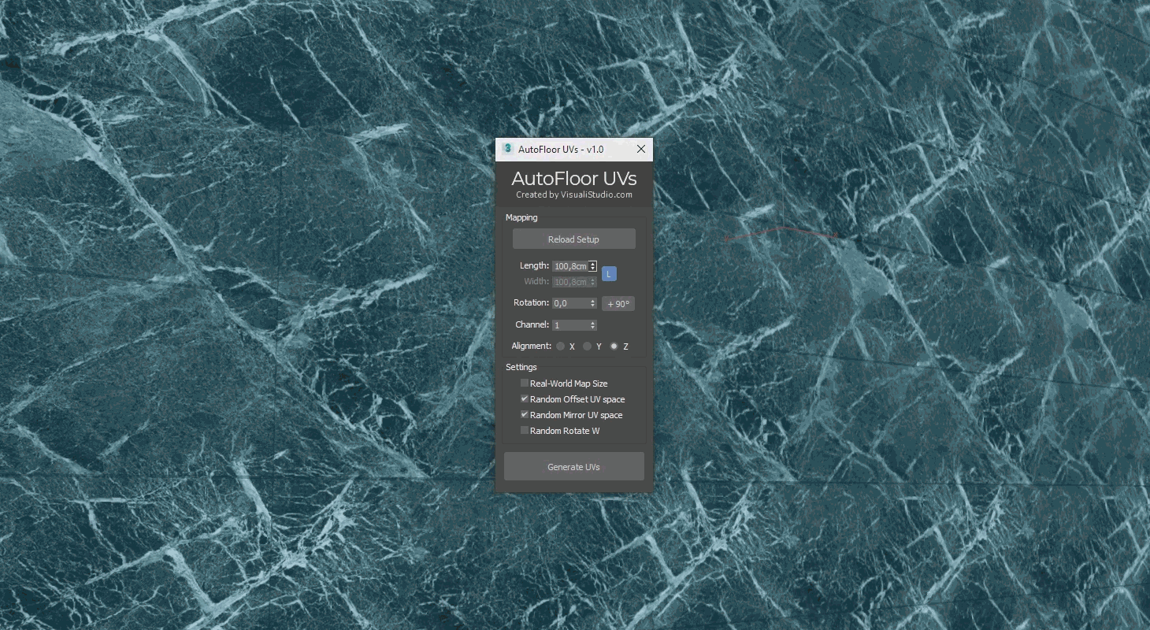Select the Y alignment radio button
Image resolution: width=1150 pixels, height=630 pixels.
[587, 346]
